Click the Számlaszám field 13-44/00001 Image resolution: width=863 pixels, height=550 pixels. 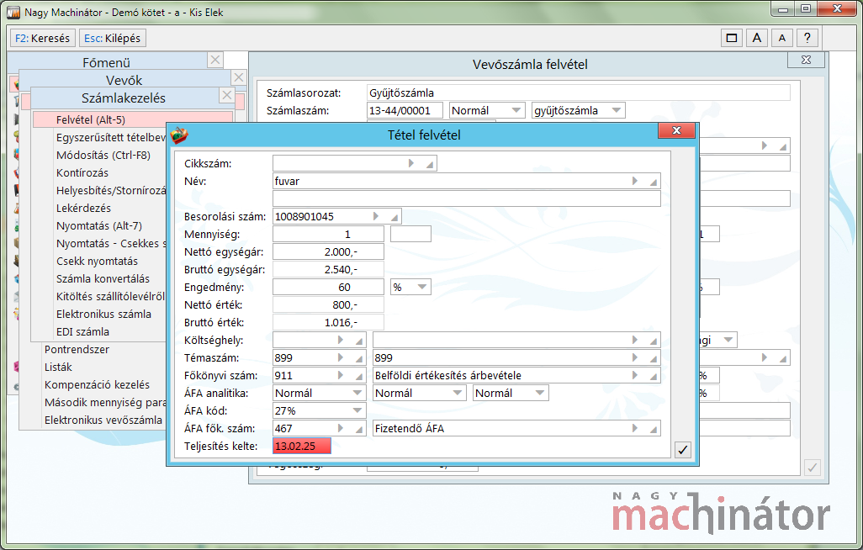405,110
